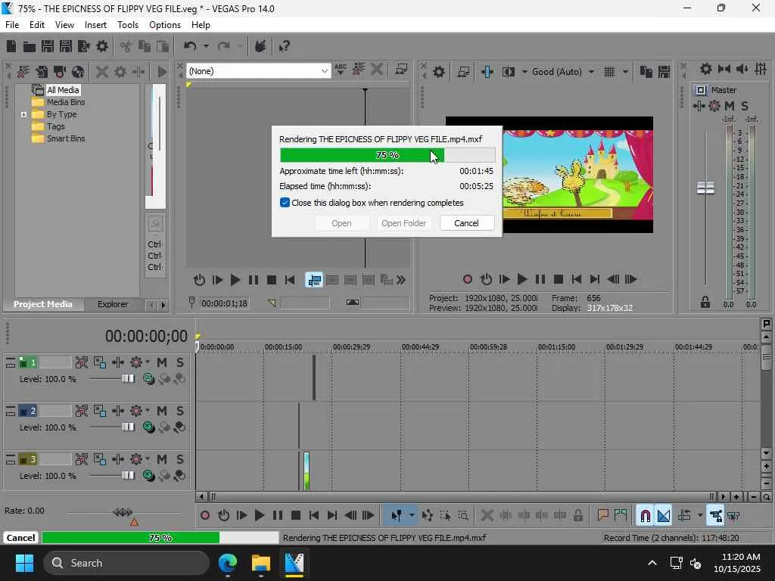
Task: Click the Undo arrow in the toolbar
Action: [190, 46]
